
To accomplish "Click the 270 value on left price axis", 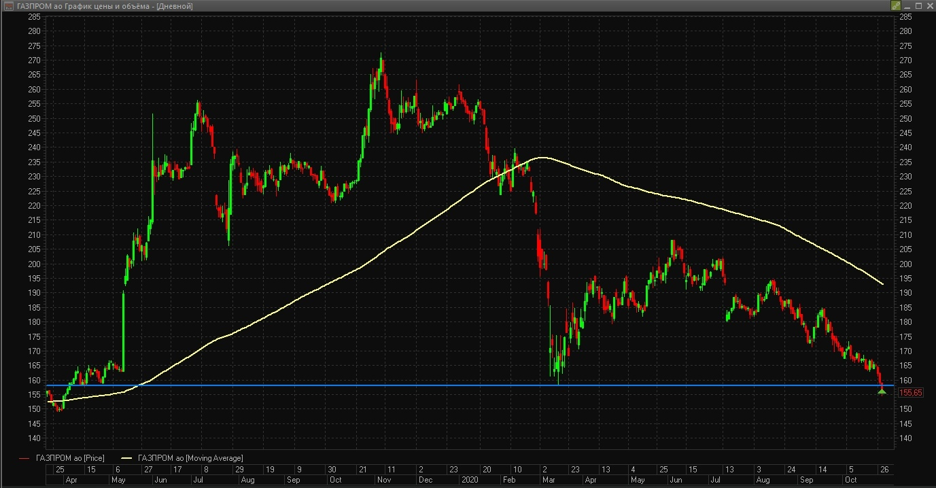I will (34, 60).
